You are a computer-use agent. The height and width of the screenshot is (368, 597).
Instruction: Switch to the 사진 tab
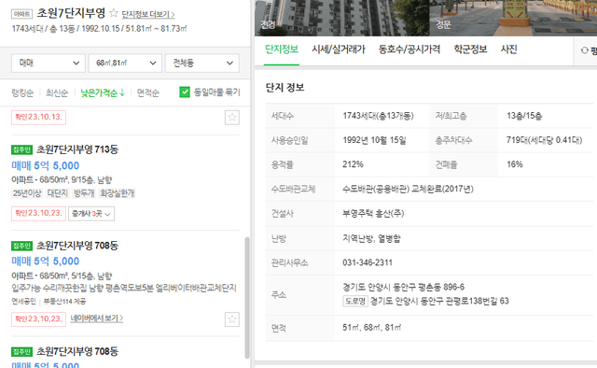pos(508,50)
